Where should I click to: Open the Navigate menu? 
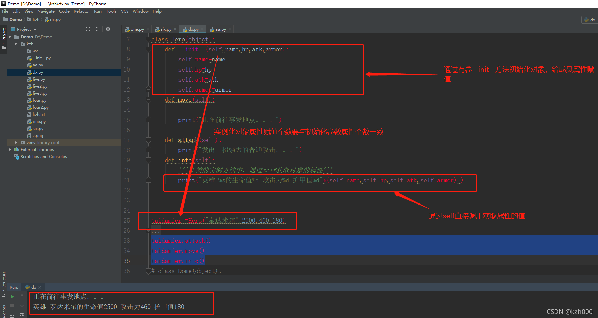click(x=46, y=11)
